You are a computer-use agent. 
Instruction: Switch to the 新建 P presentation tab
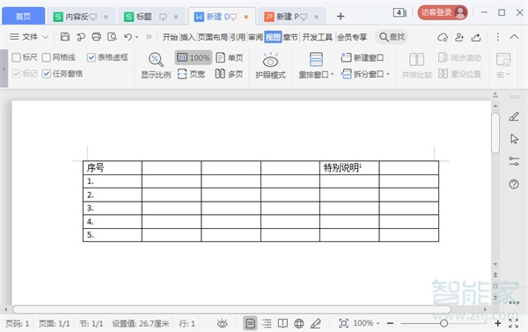tap(291, 17)
